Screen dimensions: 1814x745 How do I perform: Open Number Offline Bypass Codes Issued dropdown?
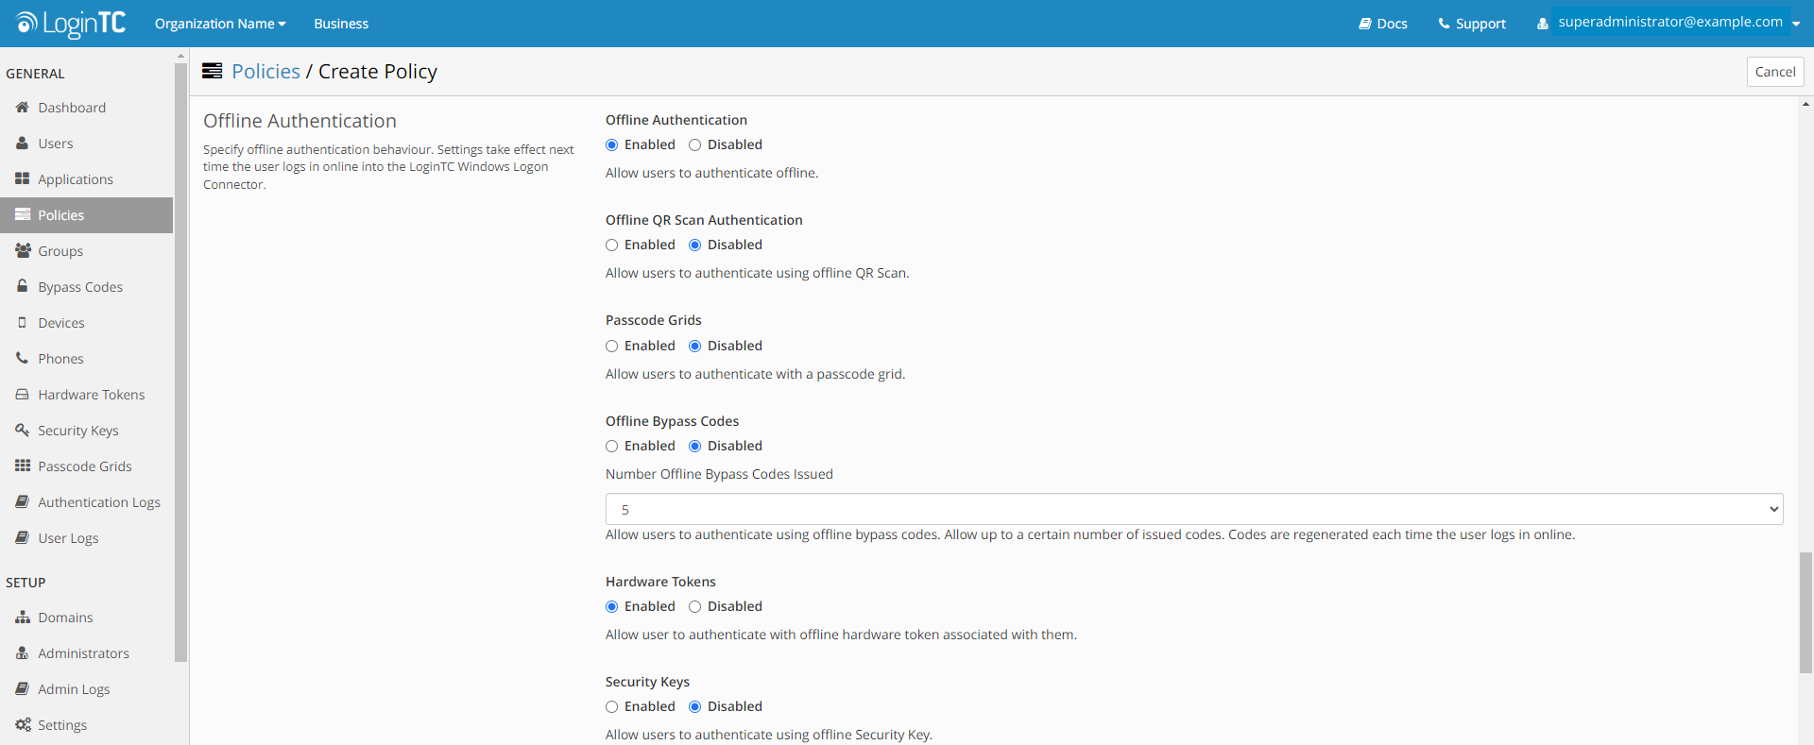coord(1193,509)
